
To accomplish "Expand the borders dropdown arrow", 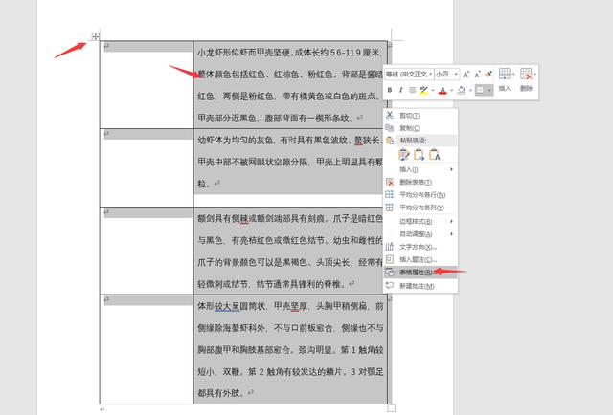I will [x=488, y=91].
